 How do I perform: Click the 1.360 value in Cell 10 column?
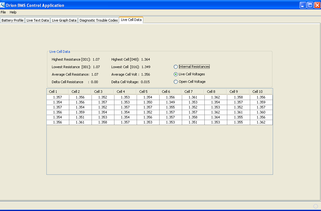click(x=261, y=112)
